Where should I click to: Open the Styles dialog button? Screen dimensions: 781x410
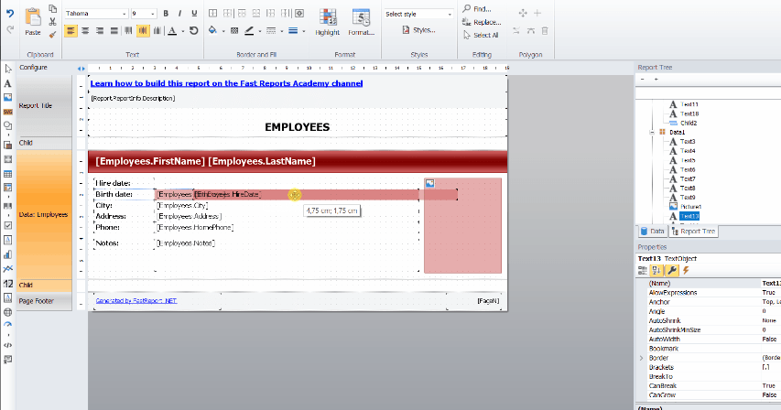(x=419, y=30)
